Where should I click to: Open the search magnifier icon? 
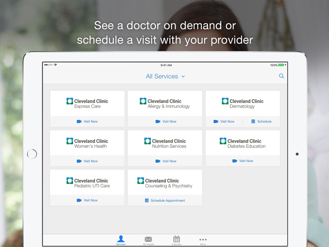(x=281, y=76)
